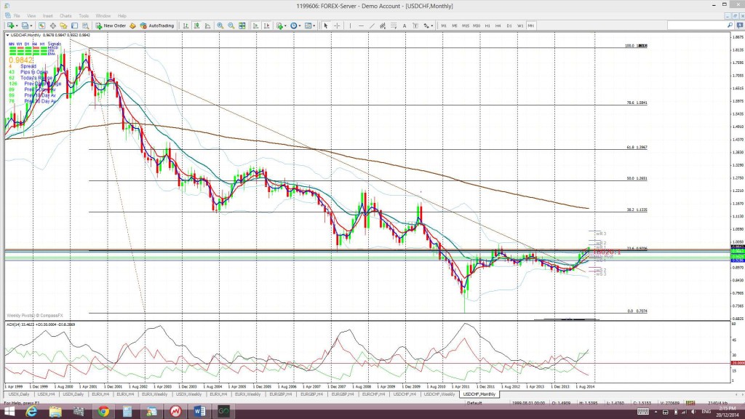Screen dimensions: 745x419
Task: Open the Market Watch panel icon
Action: pos(41,25)
